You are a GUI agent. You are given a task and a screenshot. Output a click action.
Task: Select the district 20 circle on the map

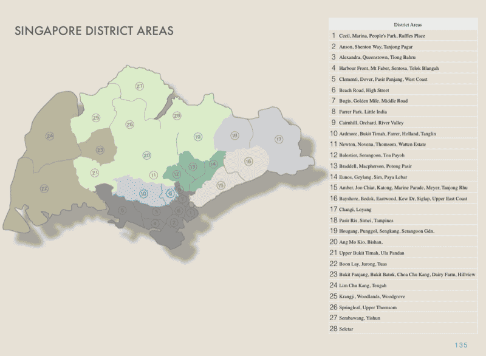[x=146, y=156]
